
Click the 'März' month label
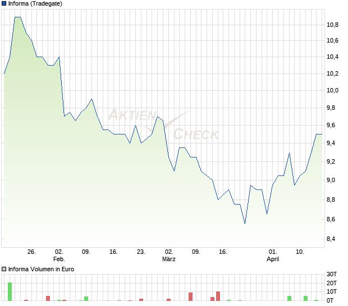click(x=169, y=259)
